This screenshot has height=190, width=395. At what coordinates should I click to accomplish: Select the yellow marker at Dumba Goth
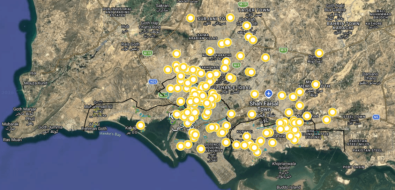(319, 53)
